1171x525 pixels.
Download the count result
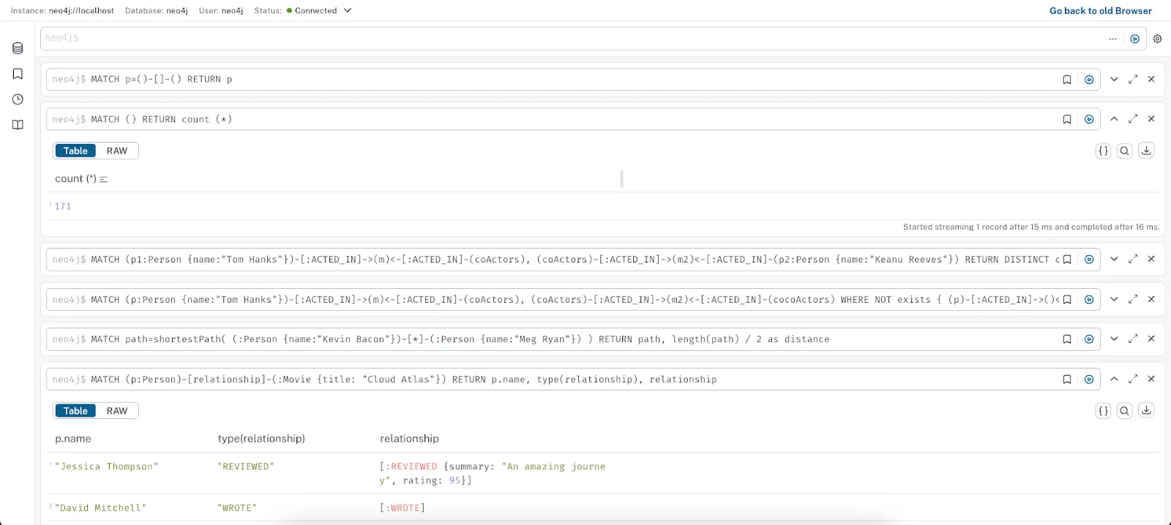click(x=1147, y=151)
